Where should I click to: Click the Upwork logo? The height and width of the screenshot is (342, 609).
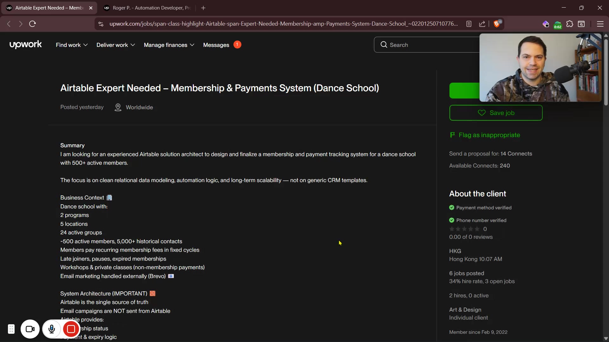pyautogui.click(x=25, y=45)
